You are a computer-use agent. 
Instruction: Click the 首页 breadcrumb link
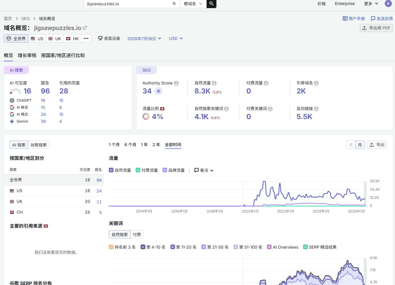point(8,19)
